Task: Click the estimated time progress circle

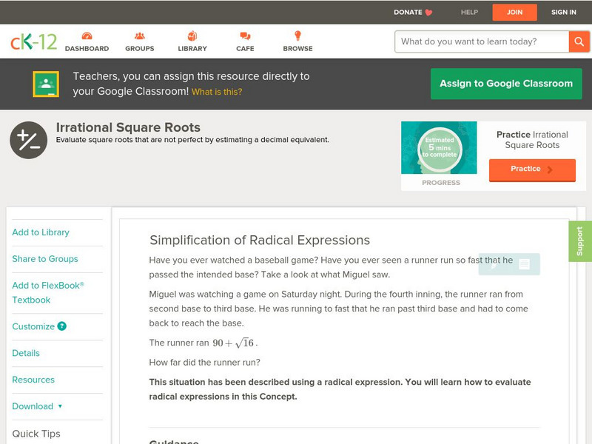Action: click(x=439, y=148)
